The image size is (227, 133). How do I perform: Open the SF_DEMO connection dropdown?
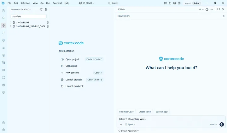pos(87,3)
